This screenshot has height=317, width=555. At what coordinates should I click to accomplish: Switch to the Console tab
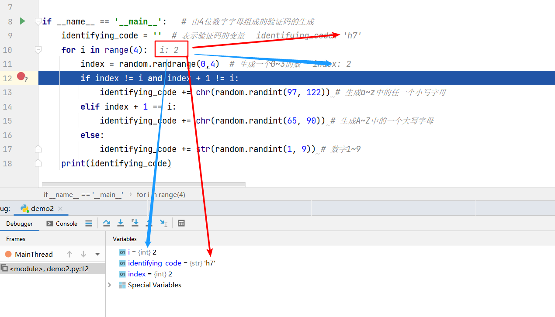(x=62, y=224)
